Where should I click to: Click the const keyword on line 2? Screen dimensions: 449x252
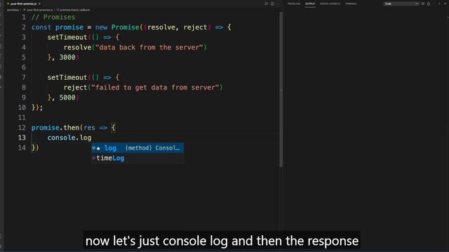pos(41,27)
